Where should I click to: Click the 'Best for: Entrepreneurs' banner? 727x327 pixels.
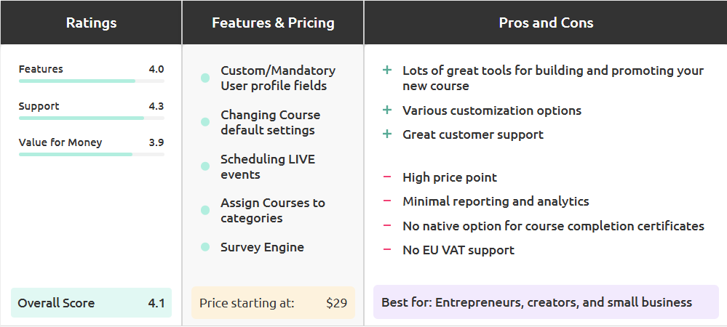[x=546, y=302]
